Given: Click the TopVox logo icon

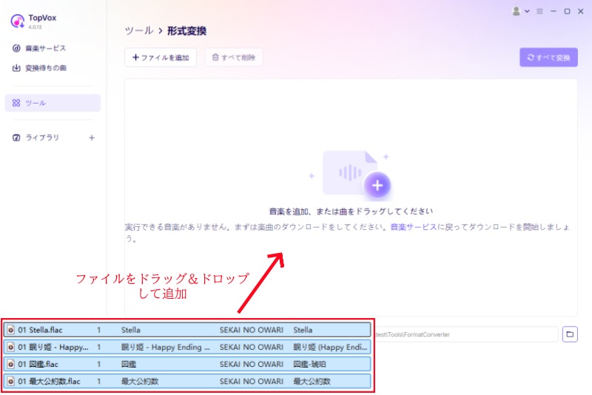Looking at the screenshot, I should tap(17, 21).
